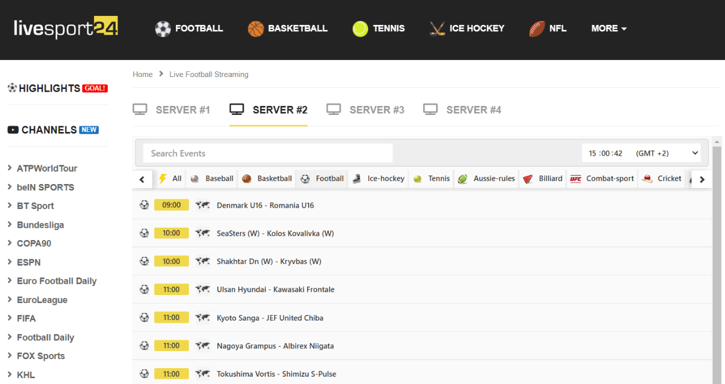The width and height of the screenshot is (725, 384).
Task: Open the KHL channel
Action: pyautogui.click(x=26, y=375)
